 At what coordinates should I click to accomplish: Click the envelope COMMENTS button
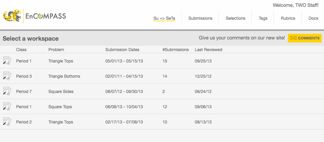305,38
